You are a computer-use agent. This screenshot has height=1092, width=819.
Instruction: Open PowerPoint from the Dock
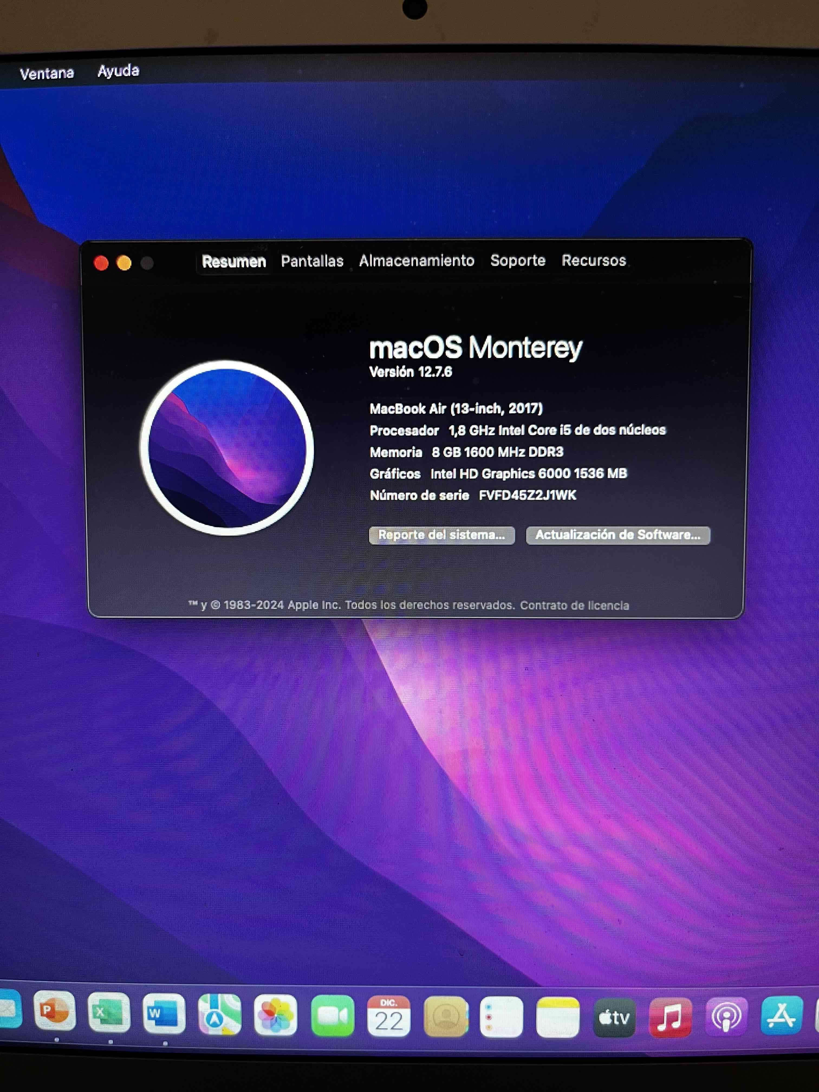(54, 1011)
